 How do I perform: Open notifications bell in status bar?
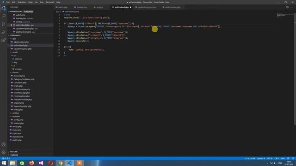(293, 159)
